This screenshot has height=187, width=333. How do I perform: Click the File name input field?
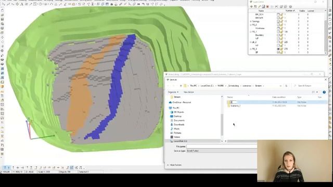[222, 146]
